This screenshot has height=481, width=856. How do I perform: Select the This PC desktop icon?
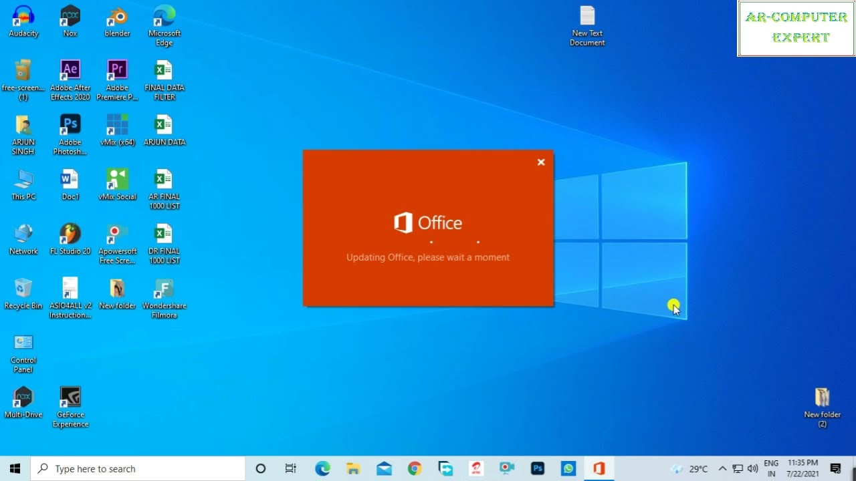pos(23,185)
